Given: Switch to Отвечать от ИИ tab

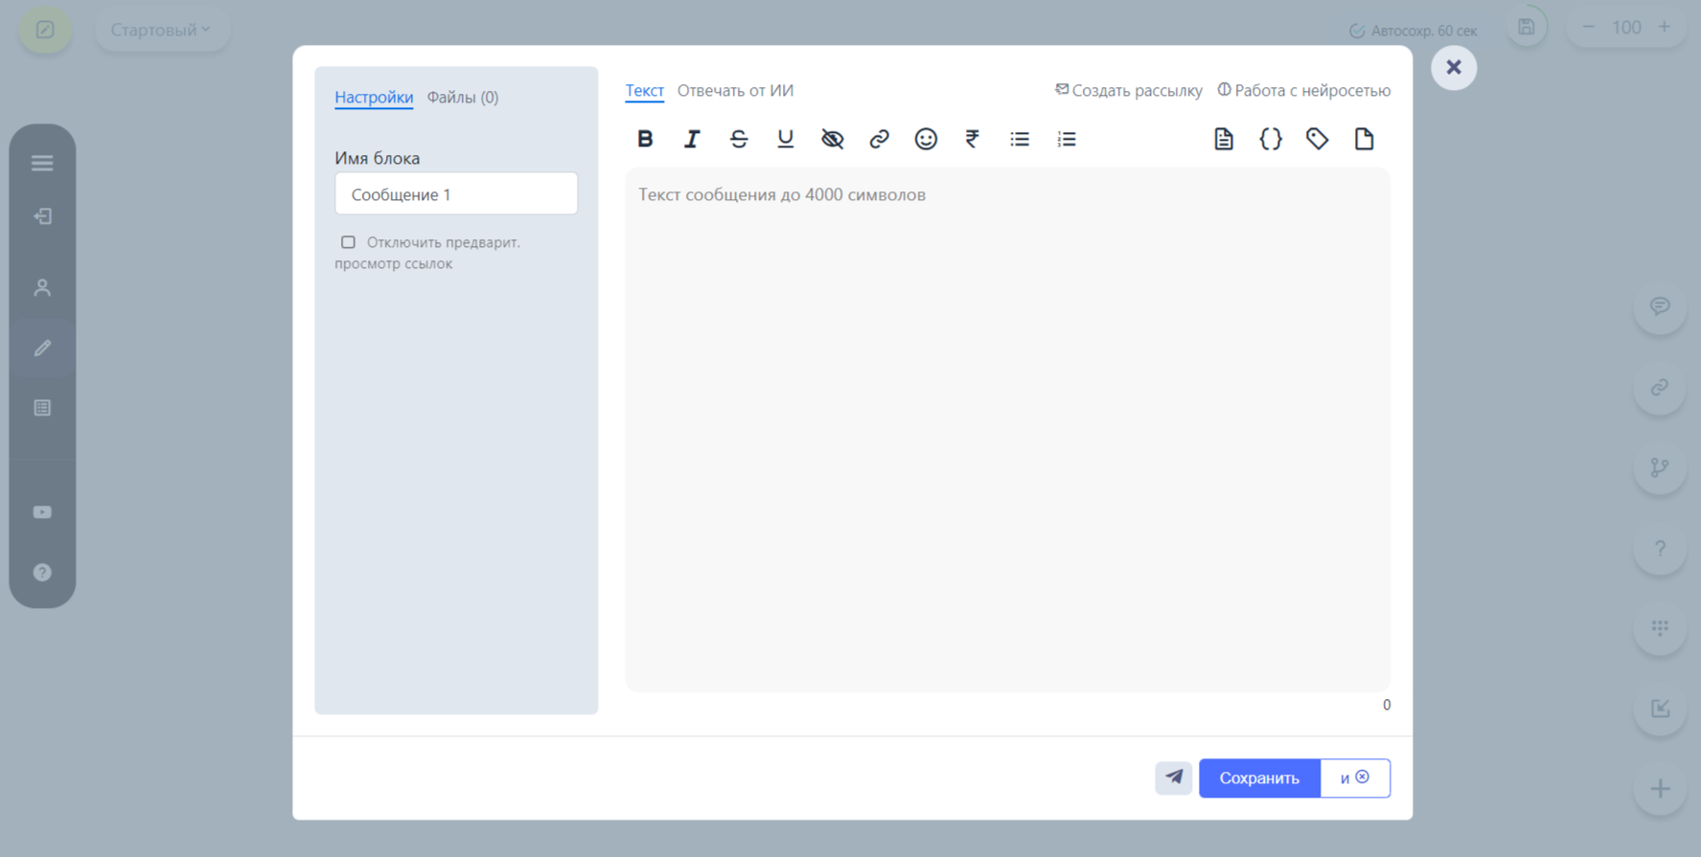Looking at the screenshot, I should tap(735, 90).
